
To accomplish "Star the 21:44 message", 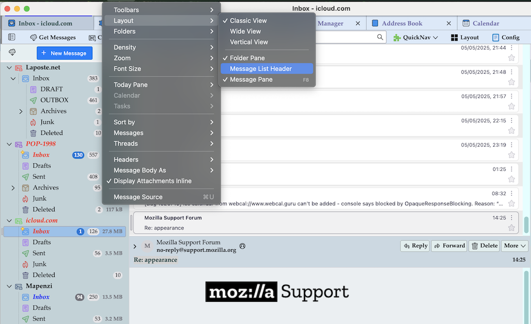I will [511, 58].
